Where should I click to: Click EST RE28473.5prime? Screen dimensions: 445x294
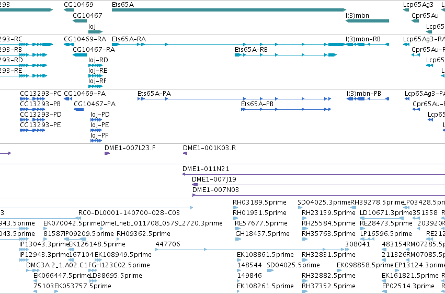click(x=386, y=223)
